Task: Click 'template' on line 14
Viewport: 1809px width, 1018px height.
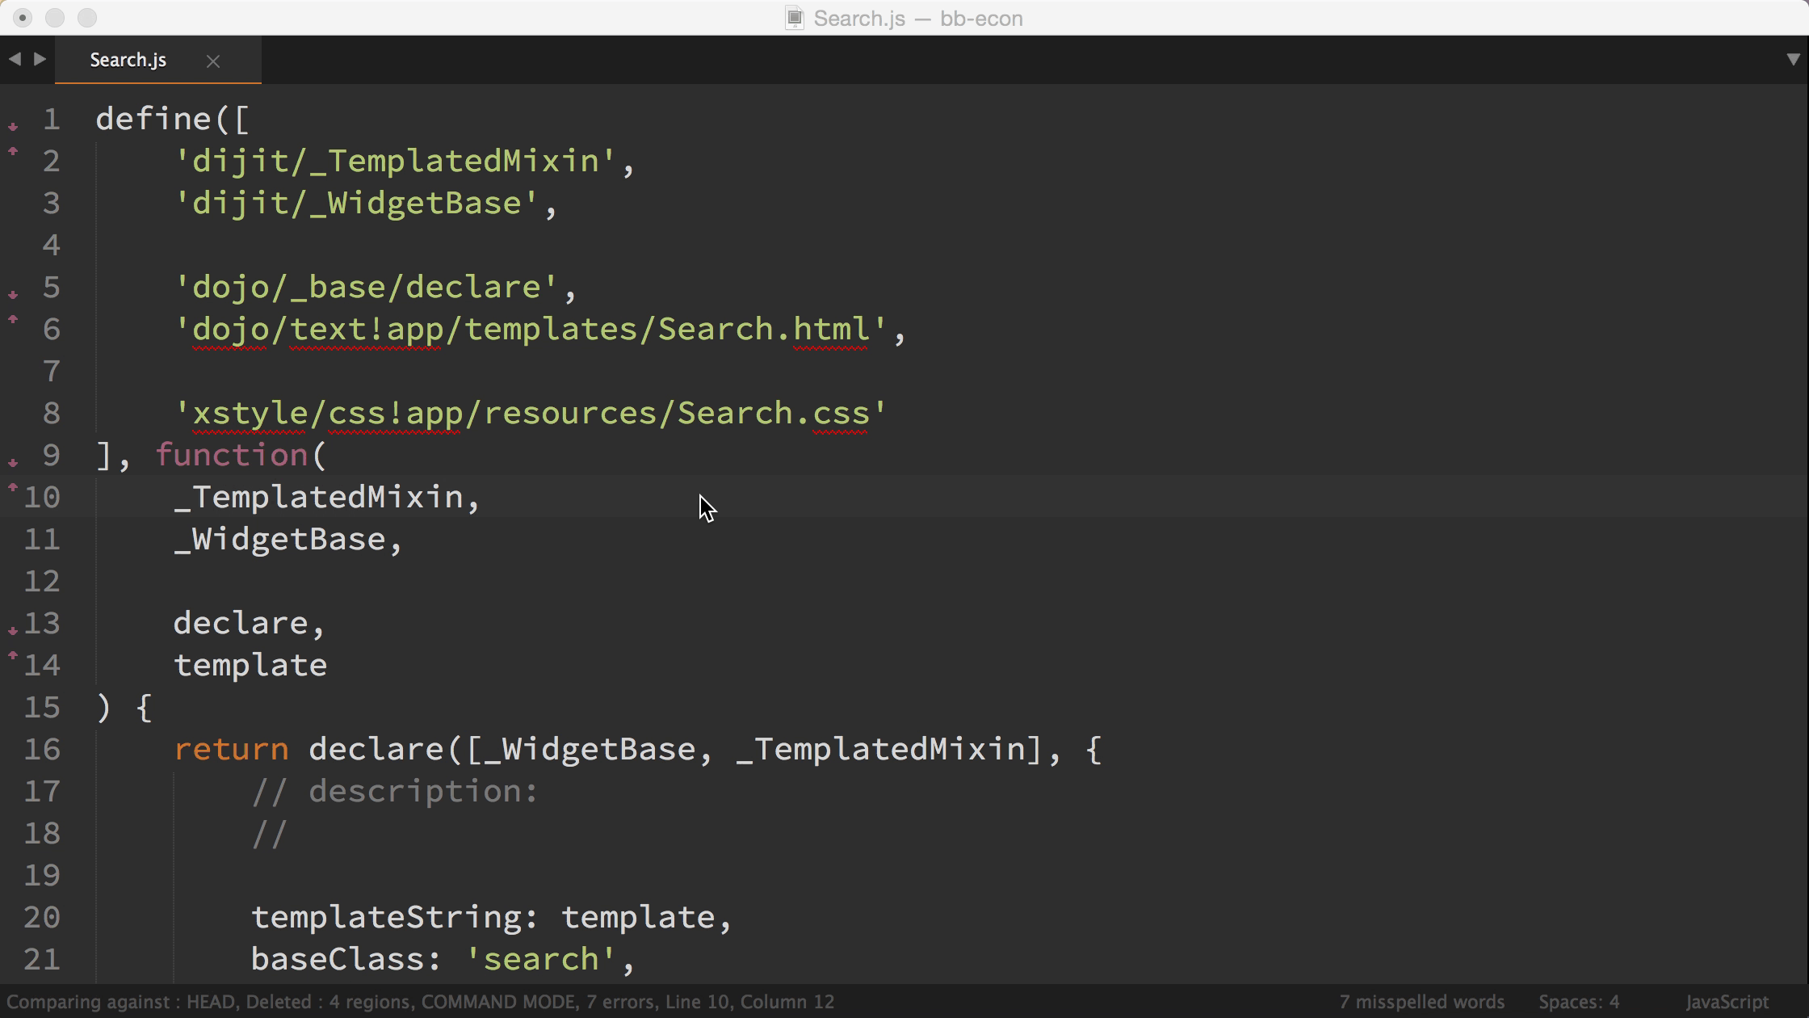Action: (250, 665)
